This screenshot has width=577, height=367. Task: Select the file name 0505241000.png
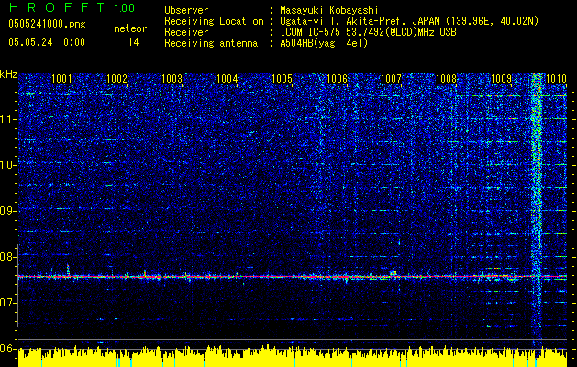(47, 24)
